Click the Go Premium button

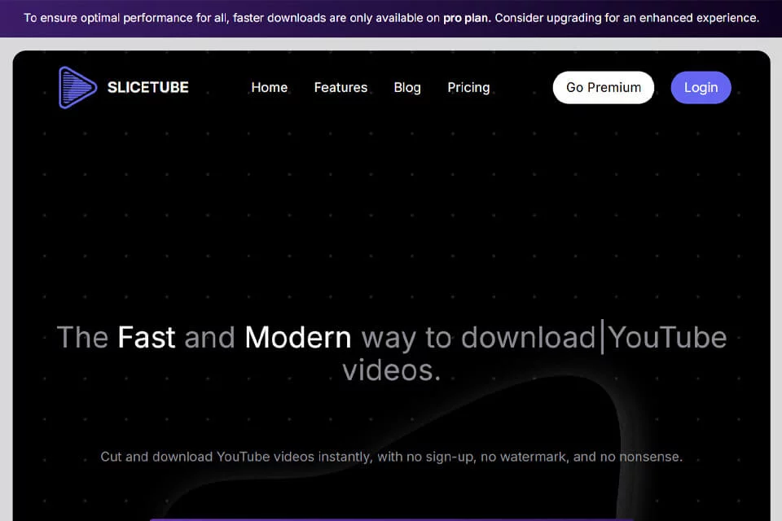coord(604,88)
